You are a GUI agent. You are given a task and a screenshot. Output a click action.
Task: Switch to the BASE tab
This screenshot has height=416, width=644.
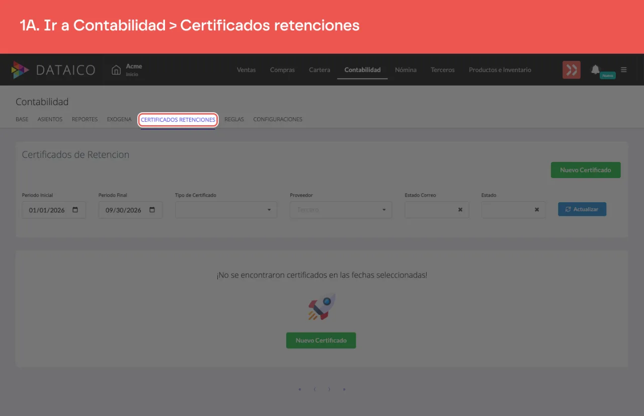(x=22, y=120)
